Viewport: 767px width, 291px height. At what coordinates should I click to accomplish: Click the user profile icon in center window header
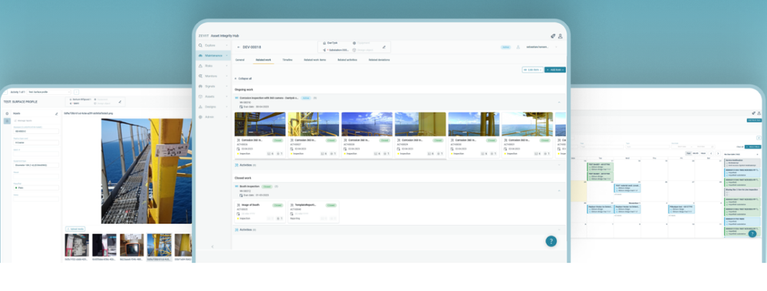[x=560, y=36]
